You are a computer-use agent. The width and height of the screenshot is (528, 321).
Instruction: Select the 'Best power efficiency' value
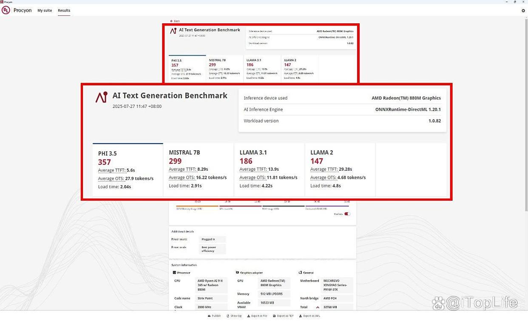213,249
